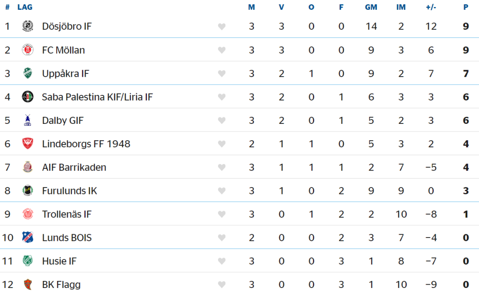Toggle the heart next to Saba Palestina KIF/Liria IF
Screen dimensions: 479x295
222,97
